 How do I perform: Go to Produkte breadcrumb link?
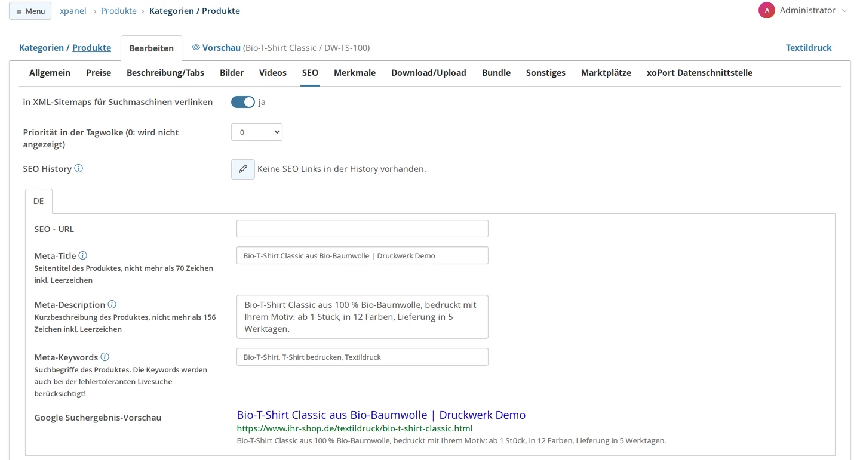(119, 11)
